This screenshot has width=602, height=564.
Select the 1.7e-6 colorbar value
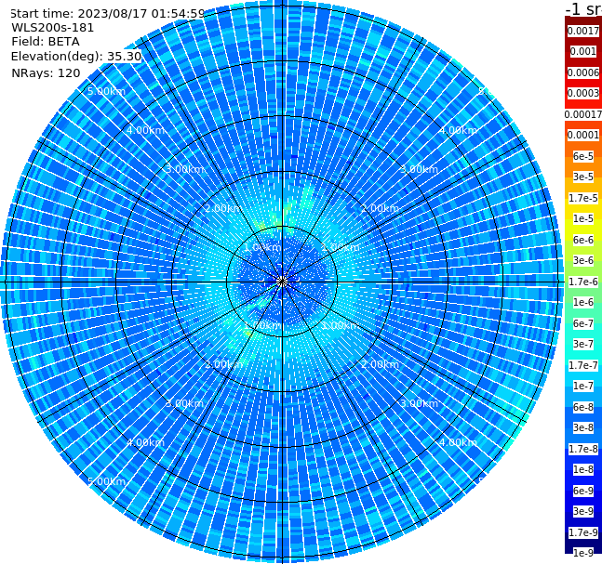[583, 282]
